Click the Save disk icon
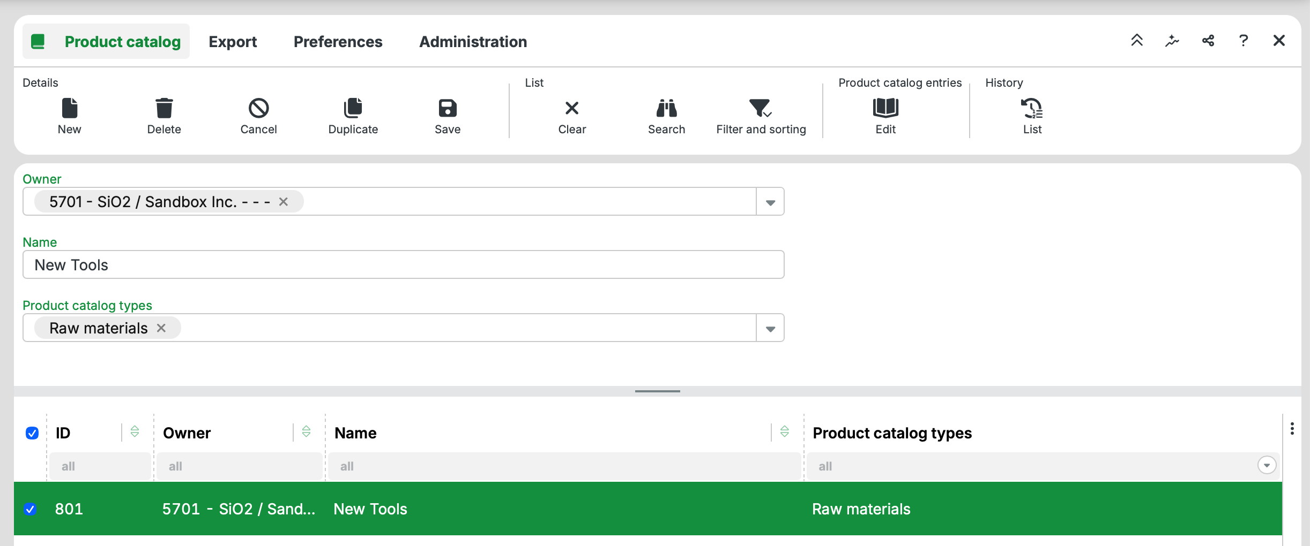The height and width of the screenshot is (546, 1310). tap(448, 108)
